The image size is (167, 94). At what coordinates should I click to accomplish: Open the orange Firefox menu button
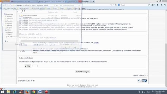point(5,1)
